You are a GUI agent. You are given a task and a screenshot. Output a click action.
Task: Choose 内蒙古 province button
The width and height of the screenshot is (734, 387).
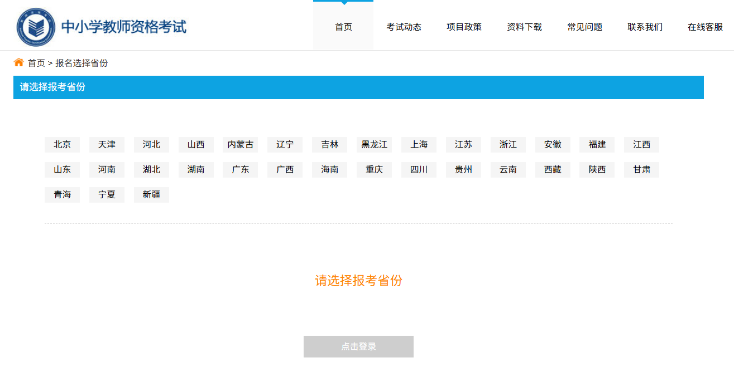[x=240, y=145]
